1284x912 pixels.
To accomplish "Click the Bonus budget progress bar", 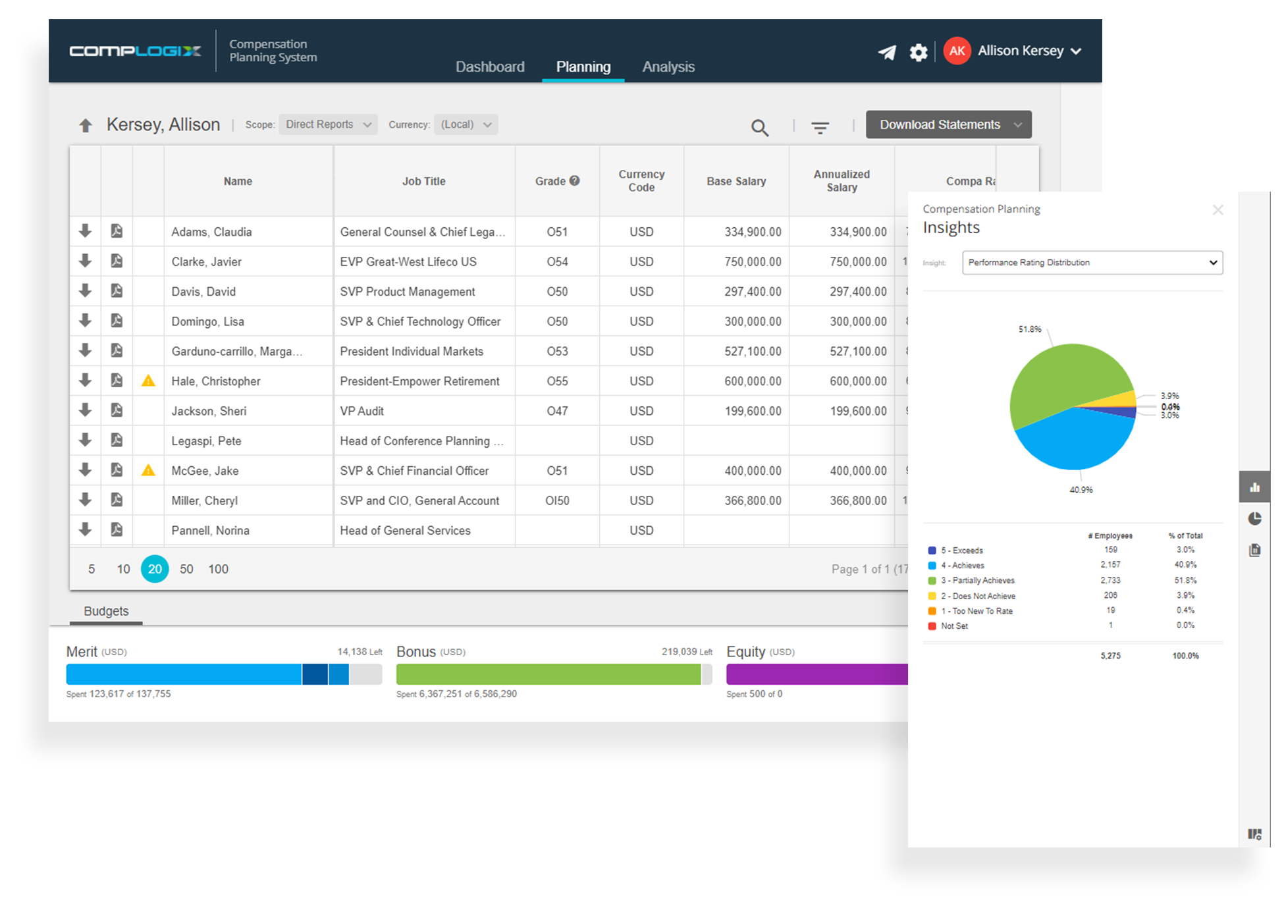I will 554,674.
